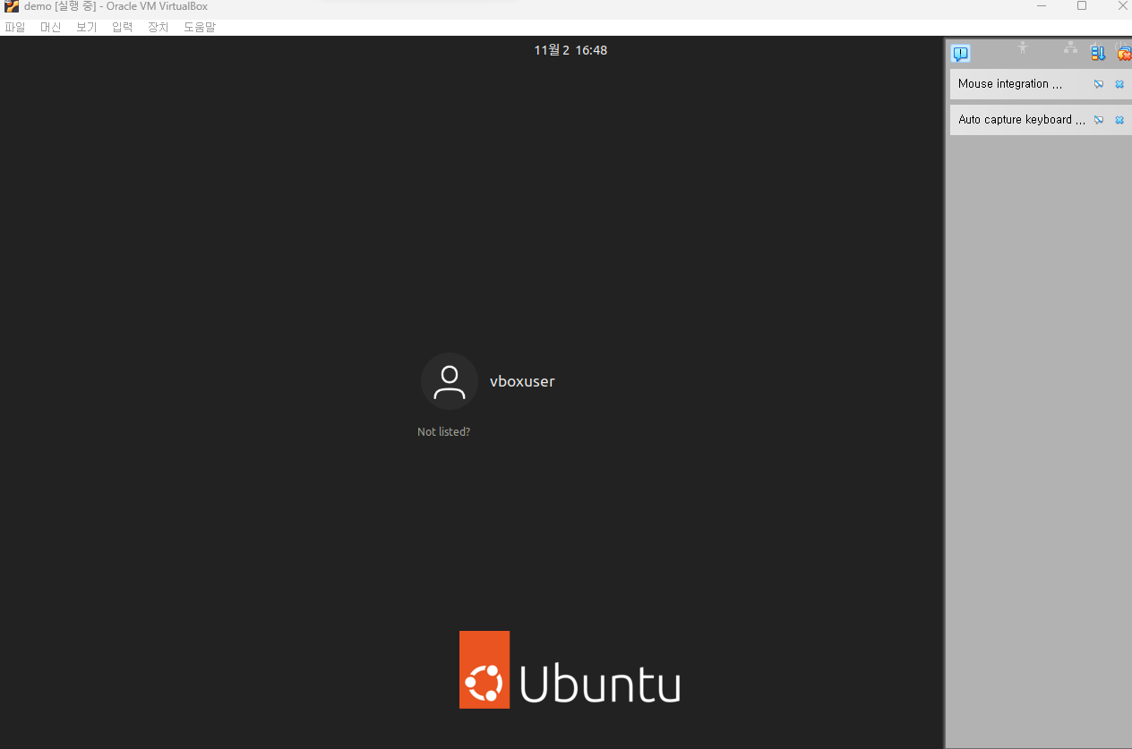Open the 장치 menu
This screenshot has width=1132, height=749.
pos(159,28)
